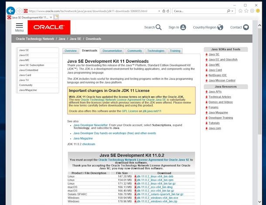Open the JDK 11.0.2 checksum link
This screenshot has width=266, height=205.
[89, 144]
